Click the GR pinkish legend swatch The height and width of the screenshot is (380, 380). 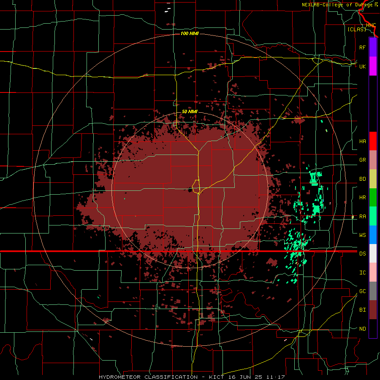tap(373, 160)
